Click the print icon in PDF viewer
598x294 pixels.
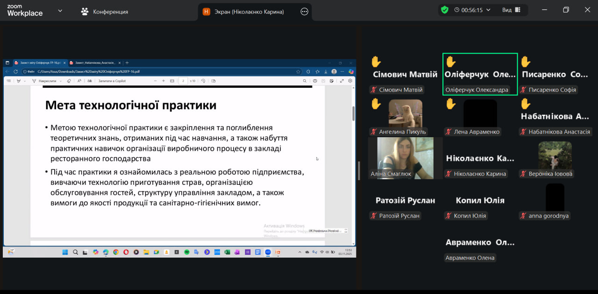click(x=315, y=81)
